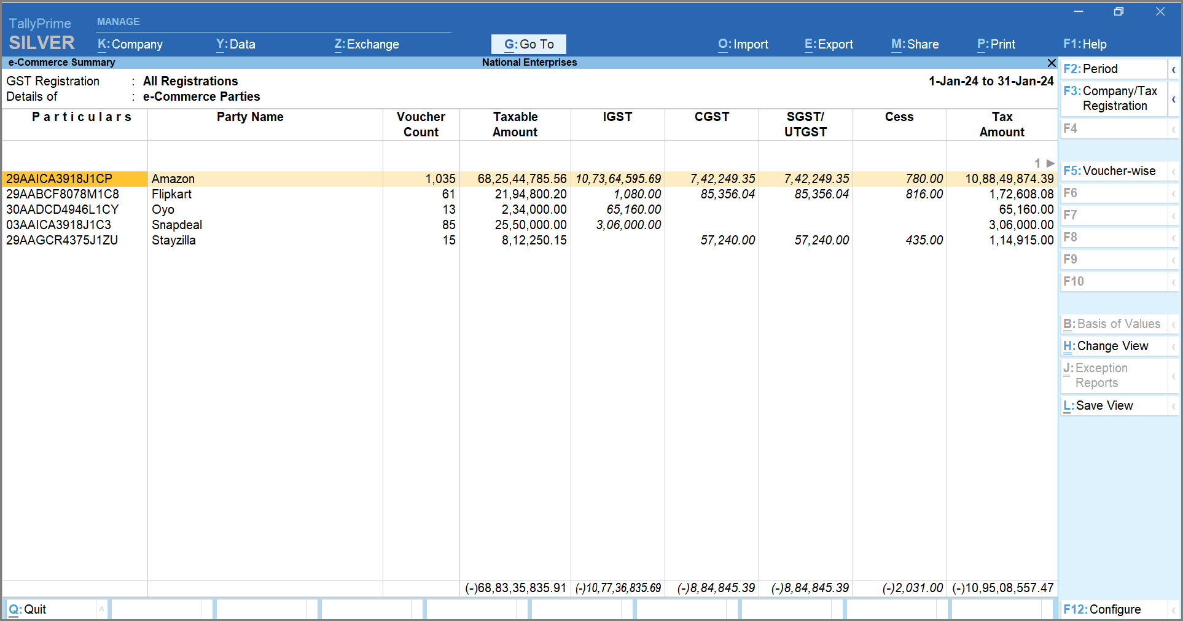This screenshot has height=621, width=1183.
Task: Expand the F2 Period side arrow
Action: coord(1173,69)
